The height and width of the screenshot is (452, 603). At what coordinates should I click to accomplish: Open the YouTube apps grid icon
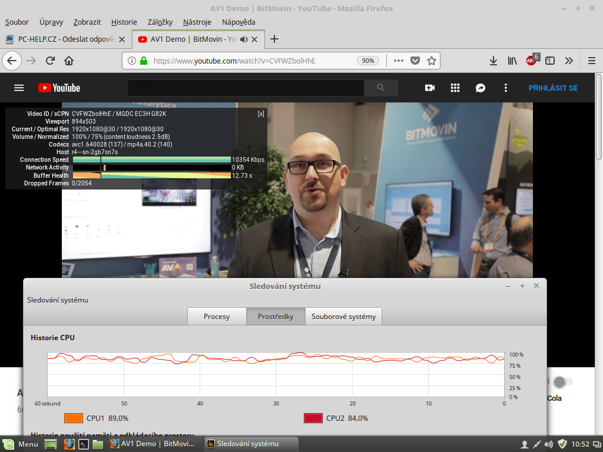(455, 88)
